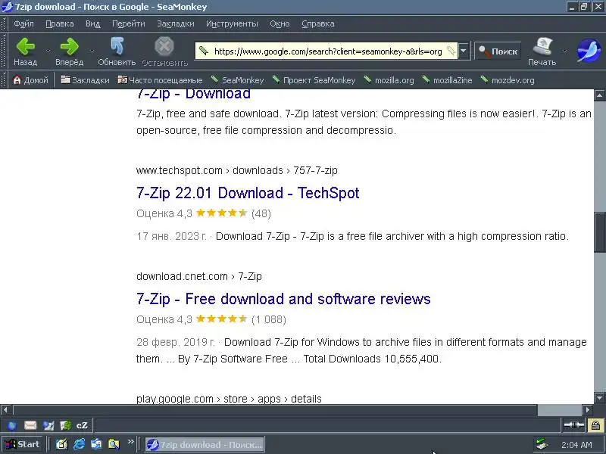
Task: Open the Инструменты menu
Action: 232,23
